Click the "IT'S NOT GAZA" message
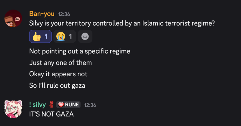Viewport: 241px width, 126px height. (51, 114)
